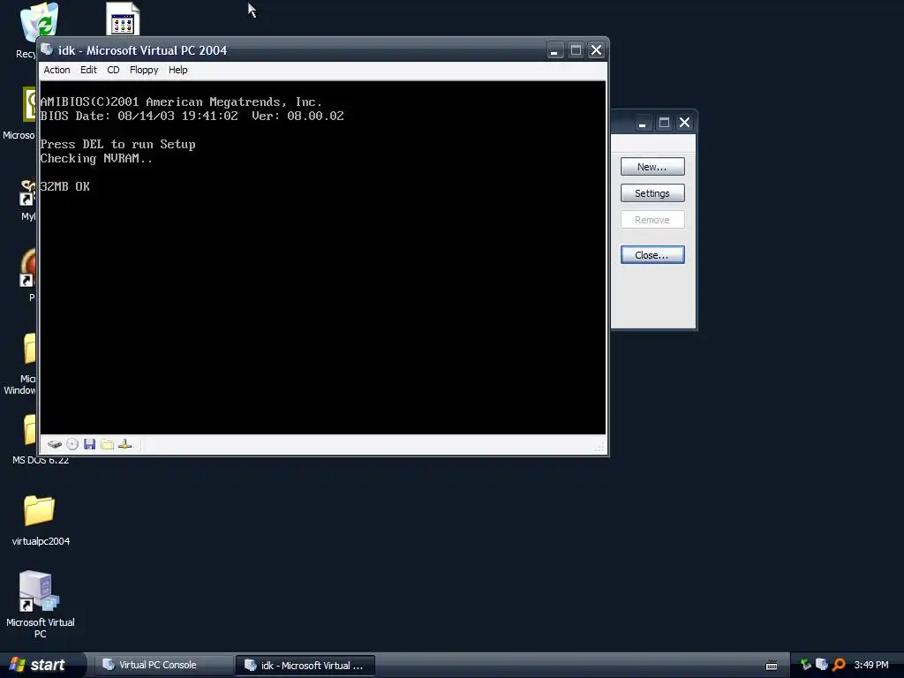Click the Settings button in the Console window
This screenshot has height=678, width=904.
click(652, 193)
